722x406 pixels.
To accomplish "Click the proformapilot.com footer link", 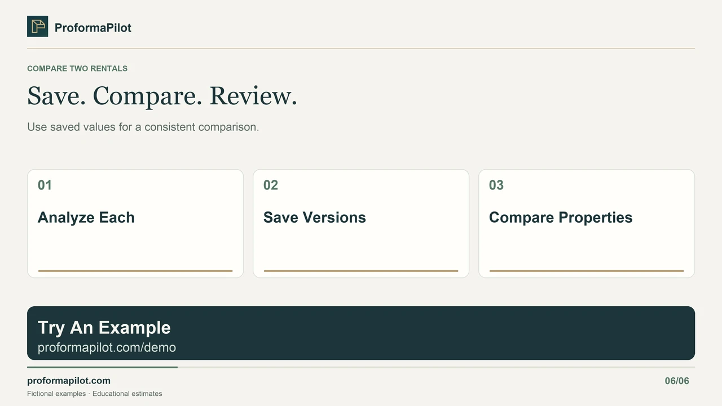I will point(69,381).
